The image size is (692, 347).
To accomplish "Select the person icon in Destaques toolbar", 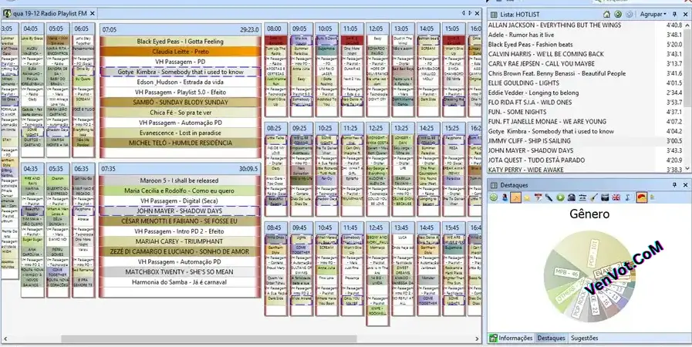I will [505, 197].
